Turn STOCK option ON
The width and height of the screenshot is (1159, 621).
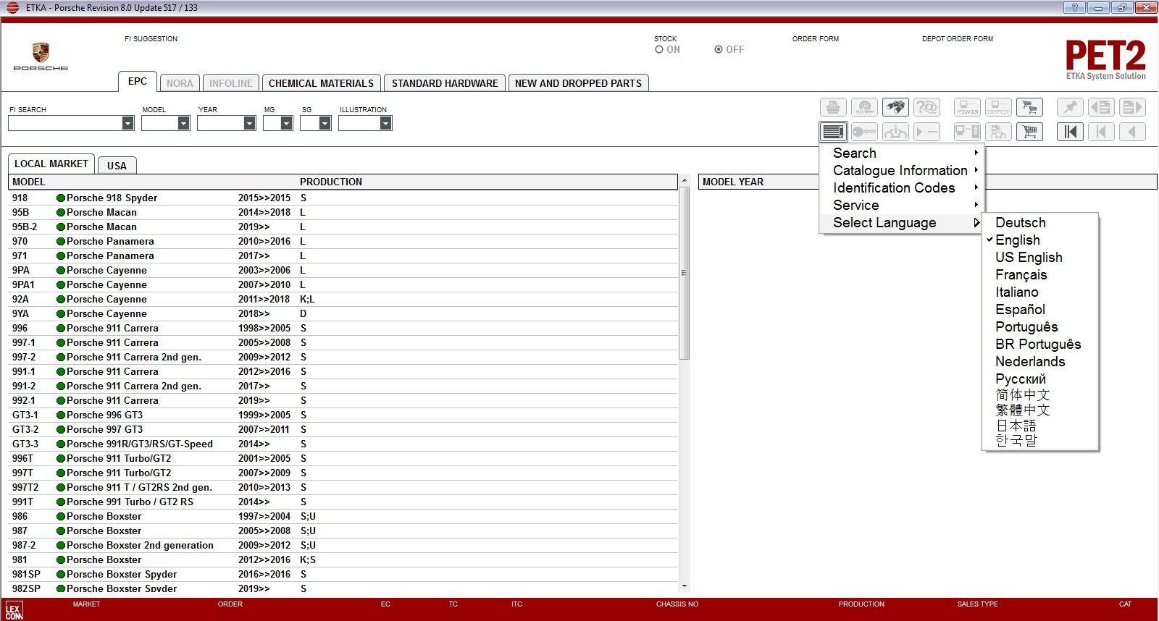coord(659,50)
